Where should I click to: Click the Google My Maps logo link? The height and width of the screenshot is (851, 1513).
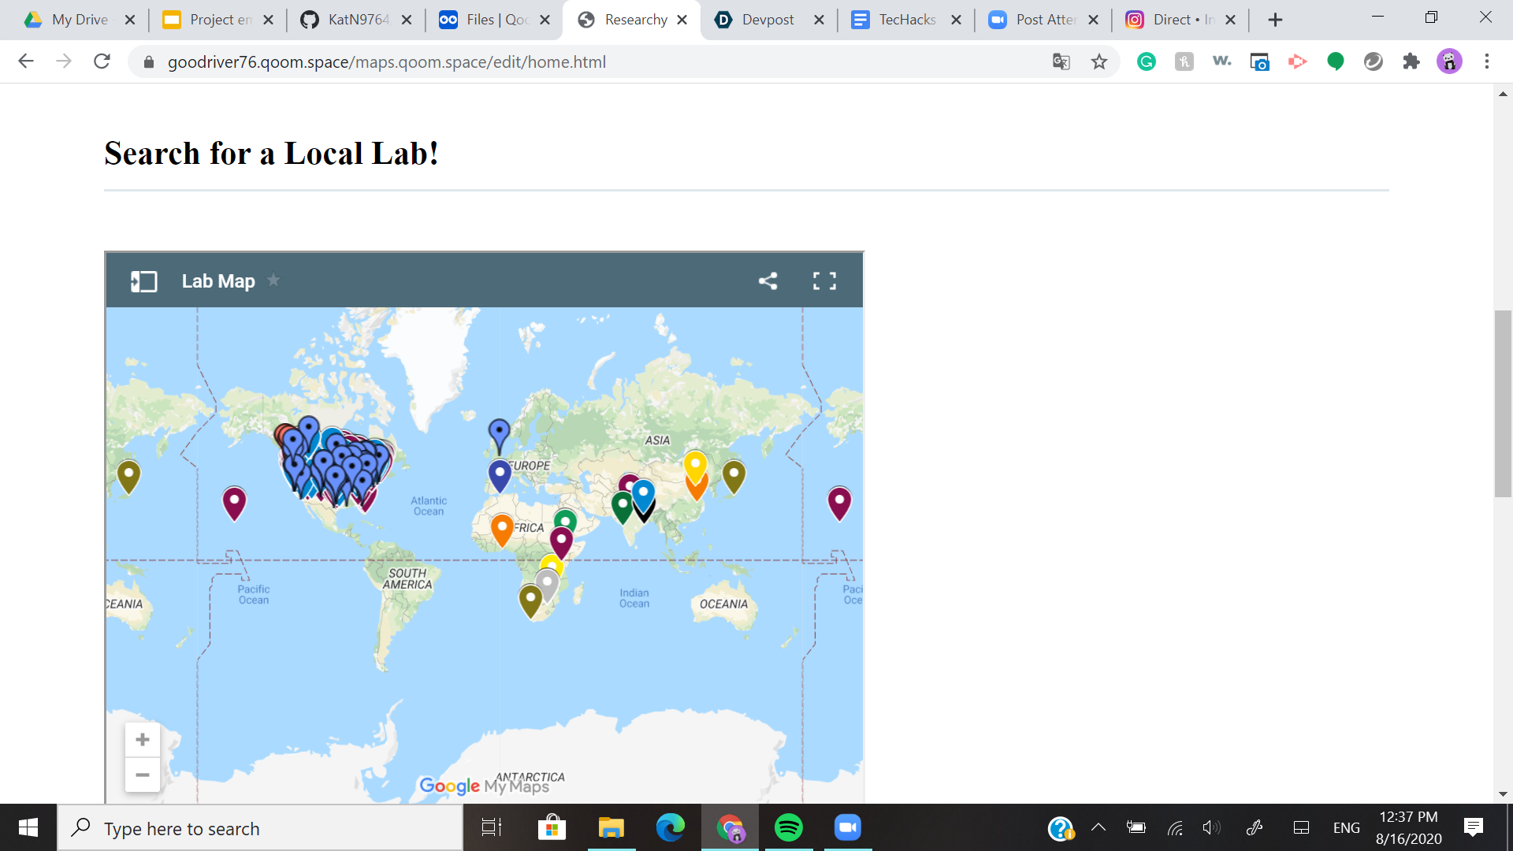coord(484,786)
